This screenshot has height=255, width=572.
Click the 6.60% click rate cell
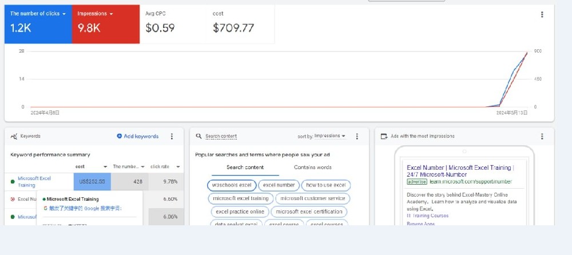coord(166,199)
